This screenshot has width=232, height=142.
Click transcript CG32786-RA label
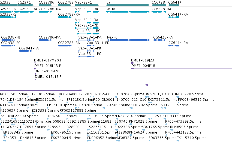50,9
